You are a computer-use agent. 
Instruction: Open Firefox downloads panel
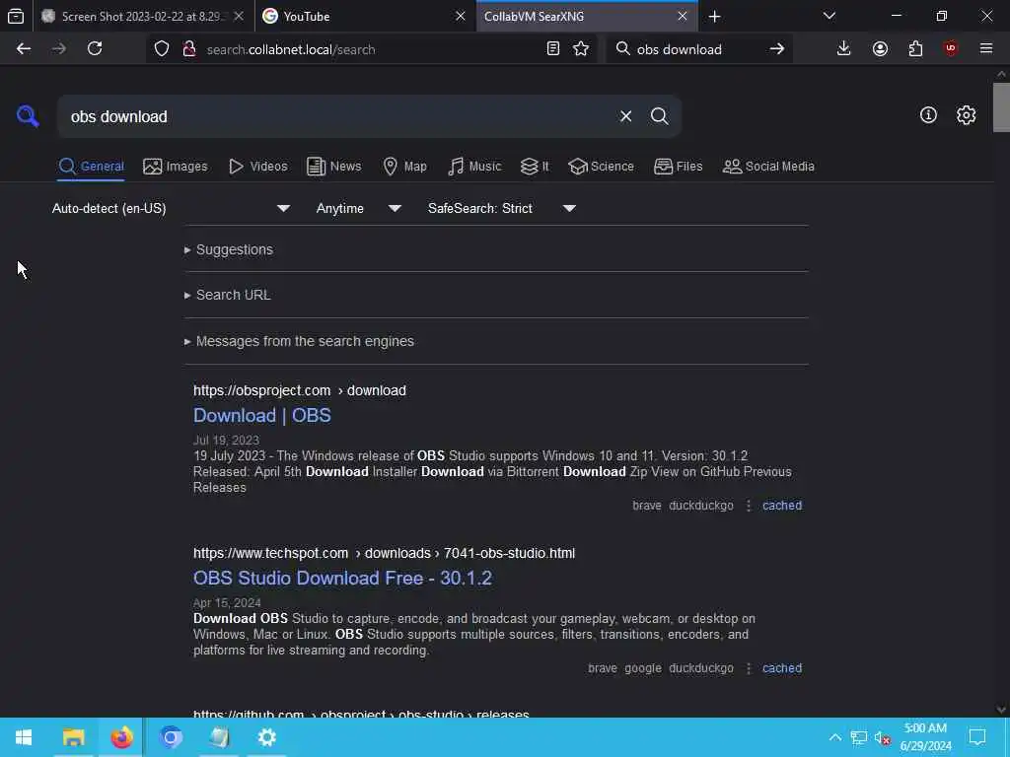pos(843,49)
